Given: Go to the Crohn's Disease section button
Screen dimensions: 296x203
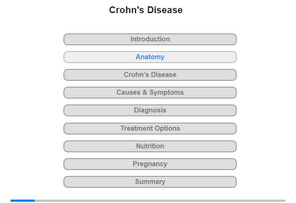Looking at the screenshot, I should (150, 75).
